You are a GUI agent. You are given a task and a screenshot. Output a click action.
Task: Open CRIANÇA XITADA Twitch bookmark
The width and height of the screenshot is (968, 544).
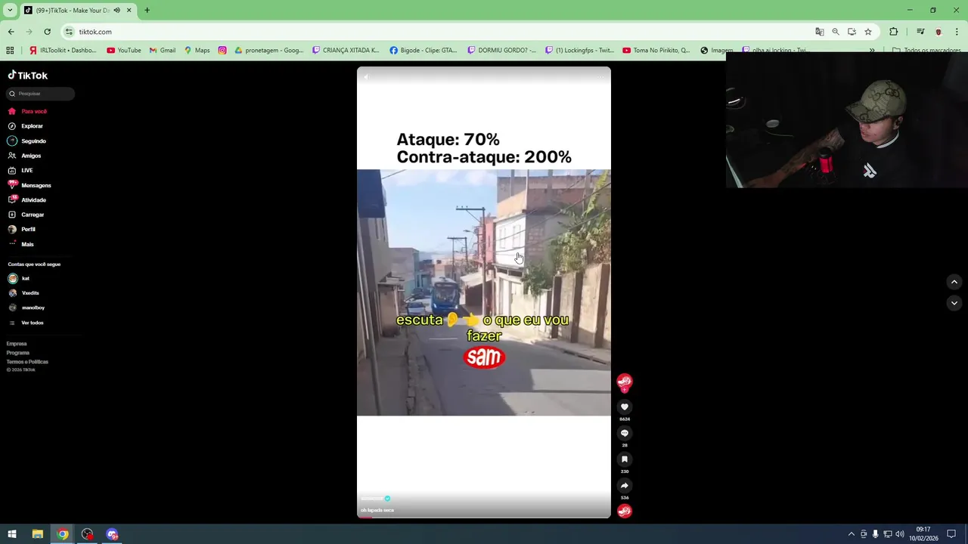point(346,51)
